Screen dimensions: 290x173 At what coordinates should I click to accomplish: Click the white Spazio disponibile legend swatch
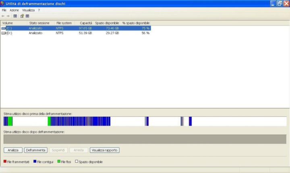[77, 161]
